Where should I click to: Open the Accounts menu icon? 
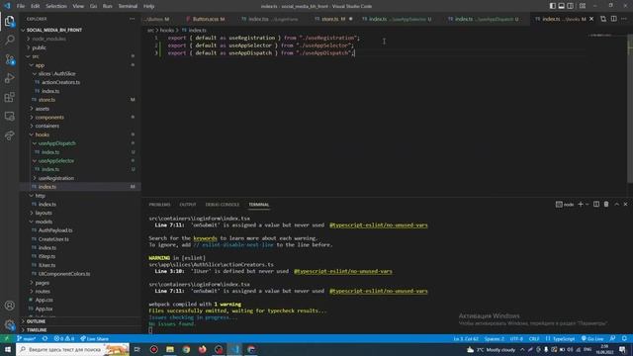(x=9, y=306)
